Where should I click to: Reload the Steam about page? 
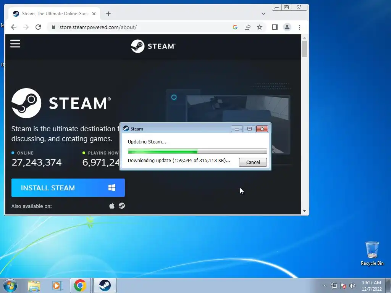click(38, 27)
